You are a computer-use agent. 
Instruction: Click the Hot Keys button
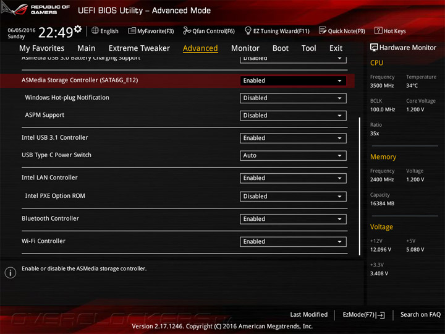click(x=390, y=31)
